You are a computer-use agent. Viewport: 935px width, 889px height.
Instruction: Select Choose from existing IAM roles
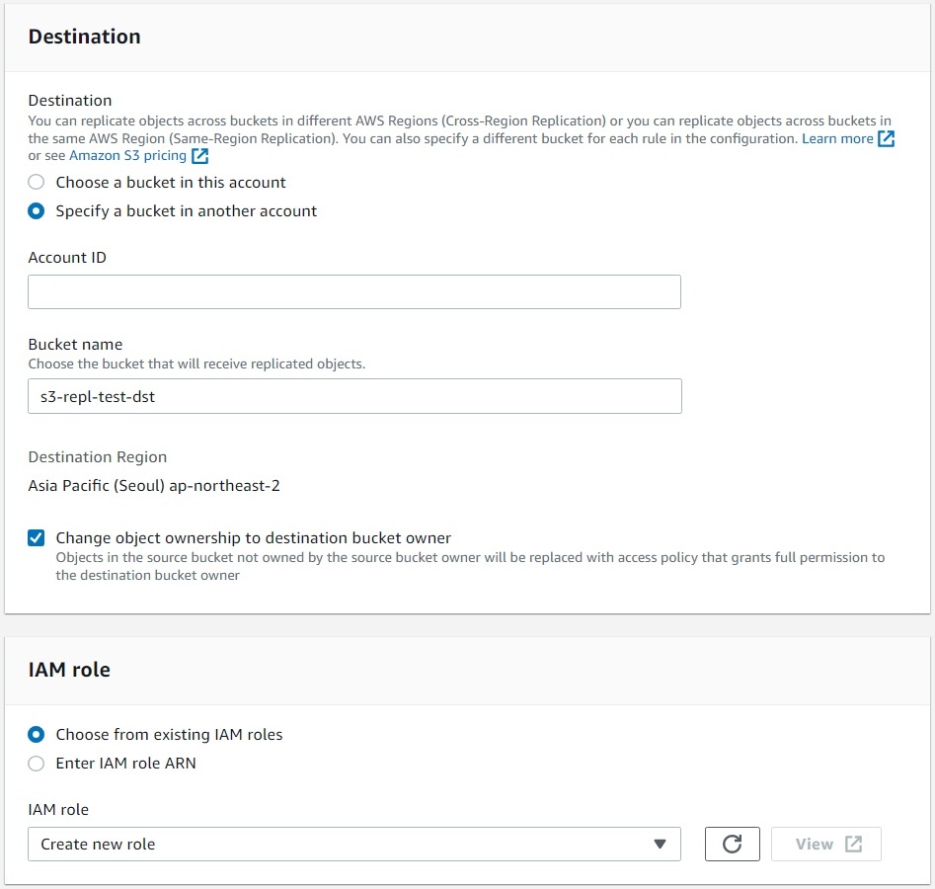click(x=37, y=735)
